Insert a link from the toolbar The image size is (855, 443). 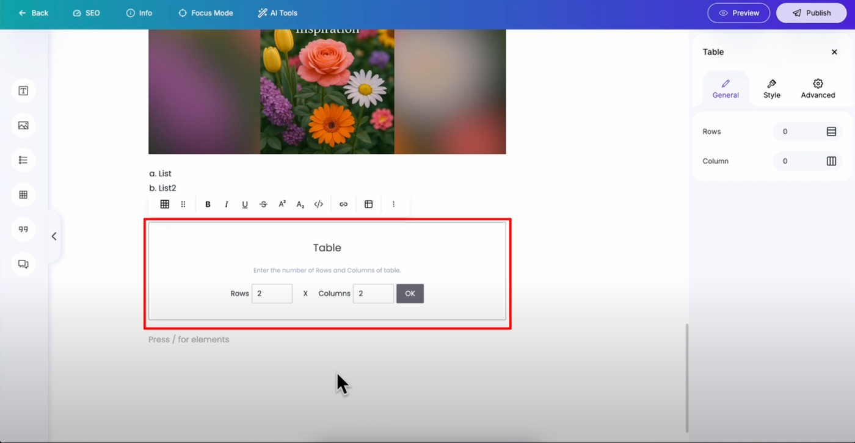[x=343, y=204]
